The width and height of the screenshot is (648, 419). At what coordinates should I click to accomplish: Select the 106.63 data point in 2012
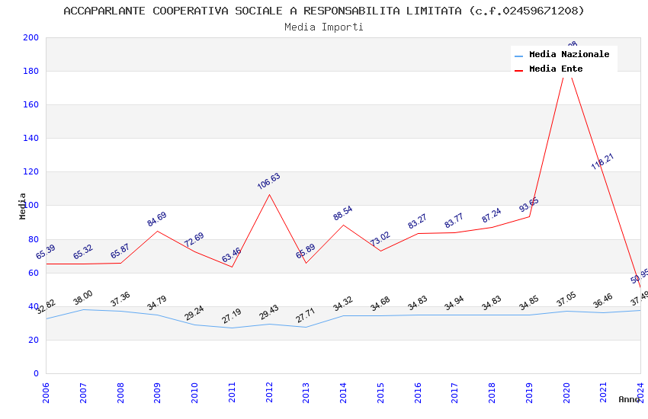[x=269, y=194]
